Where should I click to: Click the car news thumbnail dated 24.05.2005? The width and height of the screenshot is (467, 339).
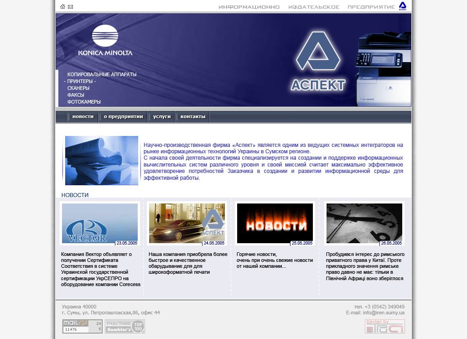click(x=187, y=223)
